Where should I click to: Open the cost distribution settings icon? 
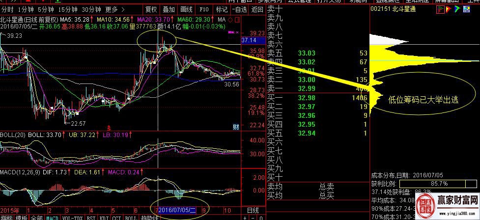(x=466, y=9)
